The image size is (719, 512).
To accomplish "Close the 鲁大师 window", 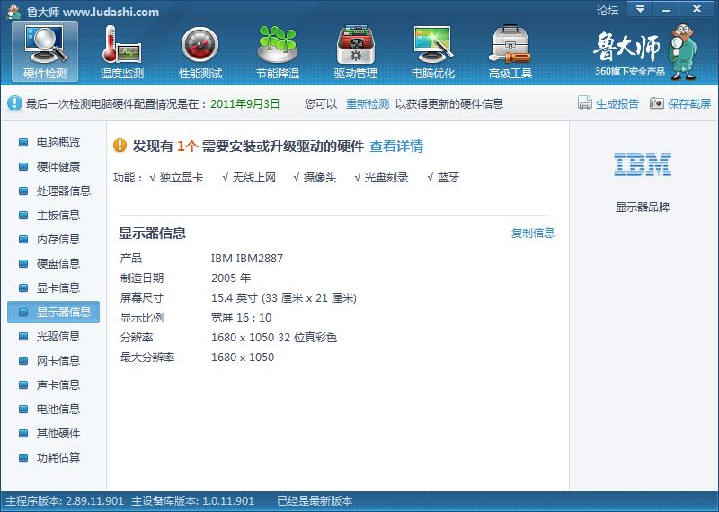I will 697,9.
